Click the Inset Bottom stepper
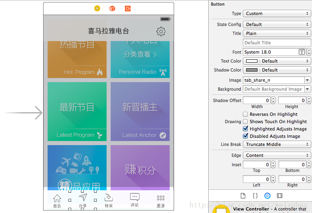 (x=309, y=165)
